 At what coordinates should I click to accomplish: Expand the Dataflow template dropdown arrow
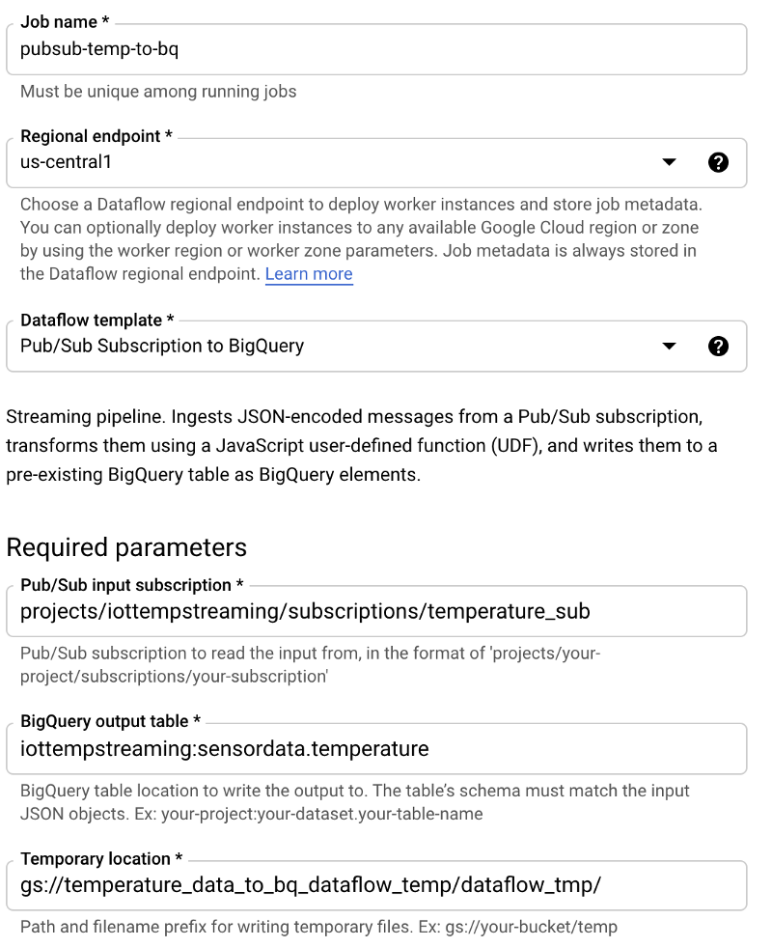(670, 347)
